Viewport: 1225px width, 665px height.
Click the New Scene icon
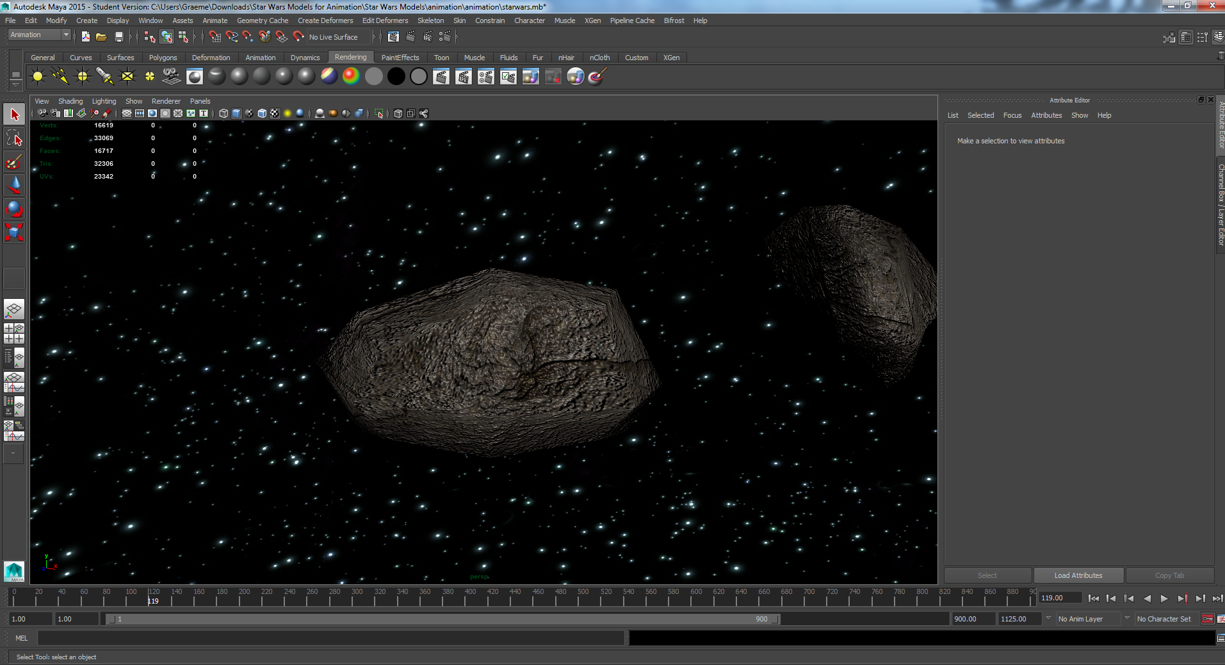coord(86,37)
